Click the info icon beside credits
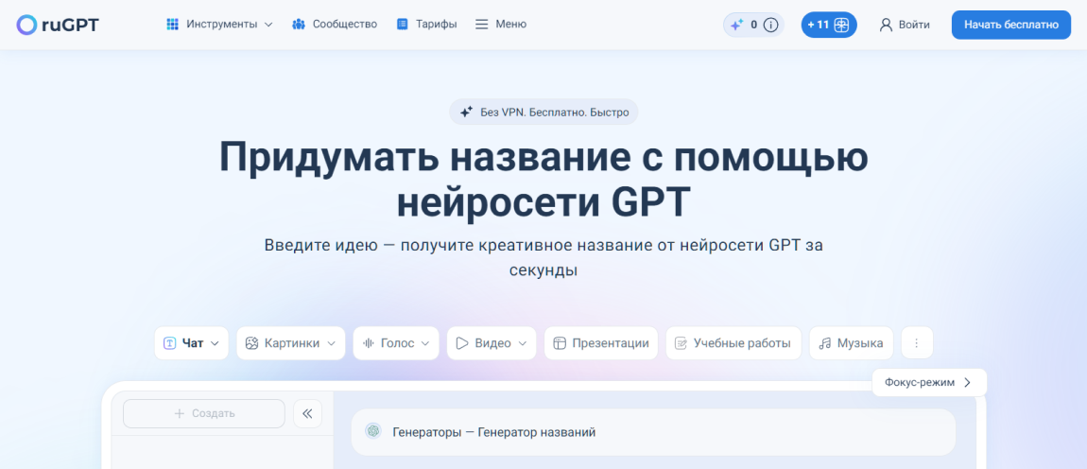Image resolution: width=1087 pixels, height=469 pixels. [x=770, y=25]
